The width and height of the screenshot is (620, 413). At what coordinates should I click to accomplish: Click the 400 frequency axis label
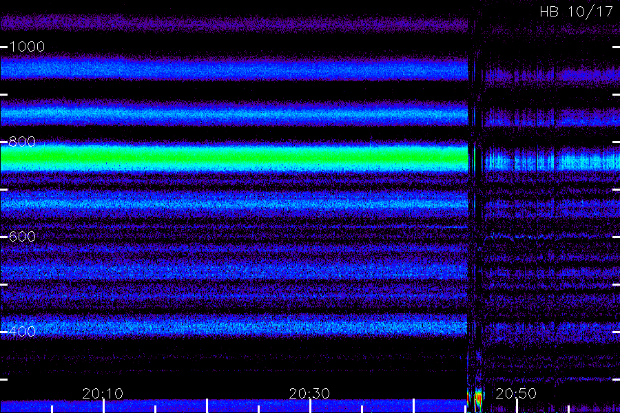(22, 331)
